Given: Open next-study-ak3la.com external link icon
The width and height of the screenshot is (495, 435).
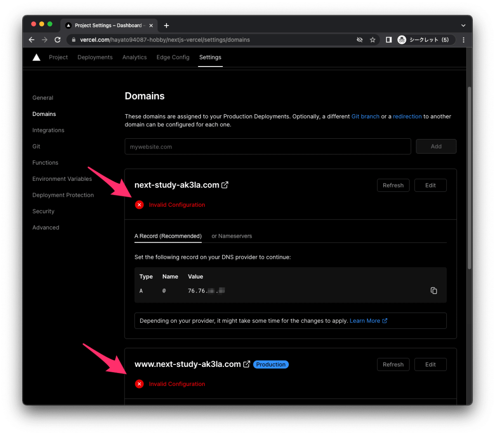Looking at the screenshot, I should tap(225, 185).
